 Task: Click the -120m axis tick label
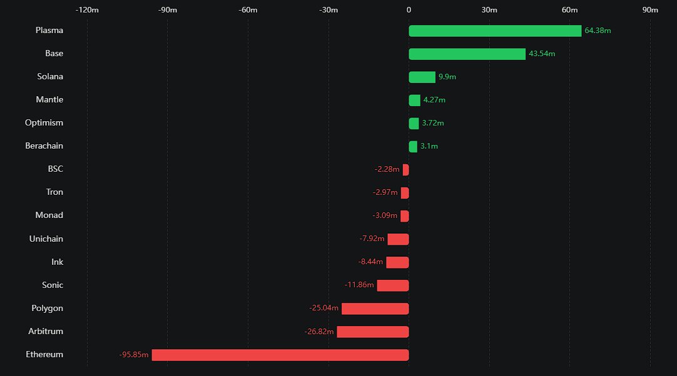[86, 10]
